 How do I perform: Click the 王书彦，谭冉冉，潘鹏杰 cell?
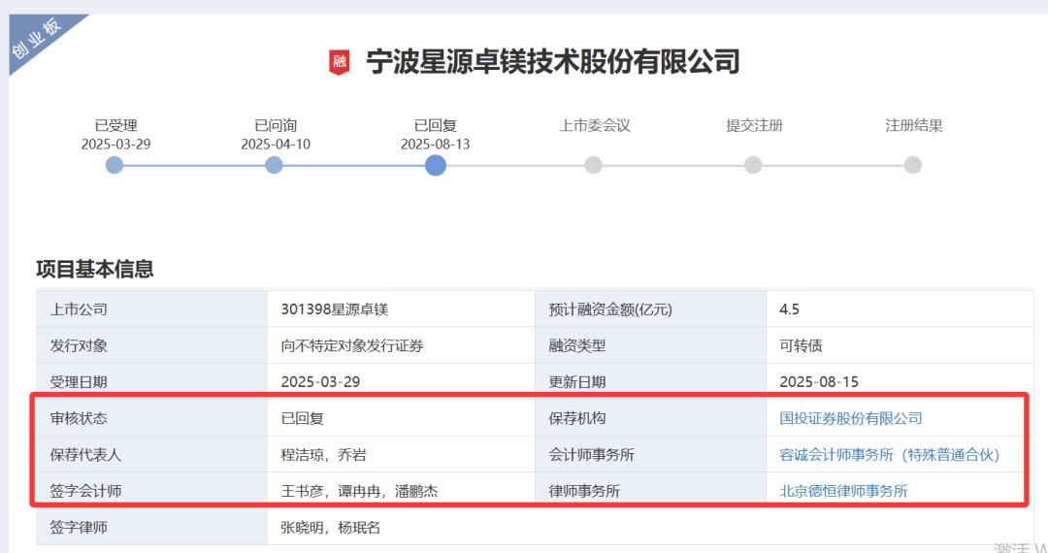[401, 491]
